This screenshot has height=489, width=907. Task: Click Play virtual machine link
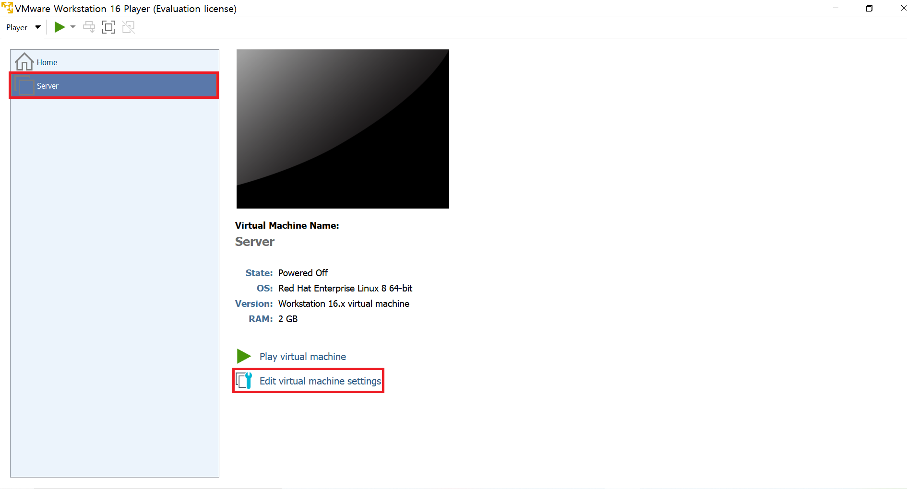(303, 357)
